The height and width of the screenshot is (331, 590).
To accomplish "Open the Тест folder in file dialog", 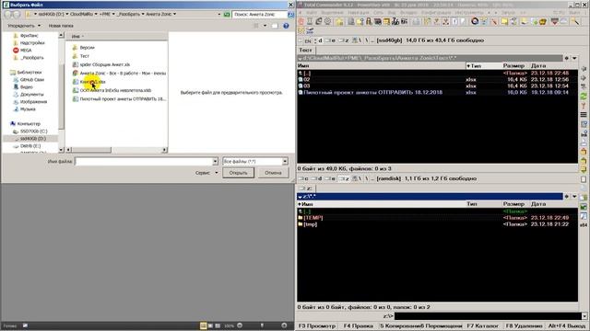I will 84,56.
